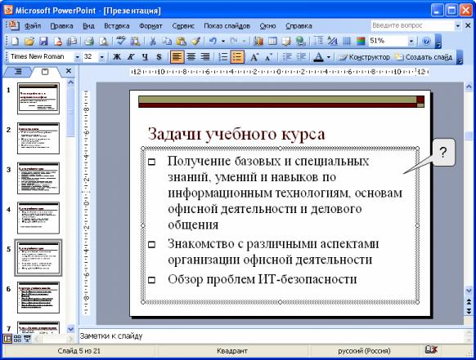The height and width of the screenshot is (360, 476).
Task: Open the Правка menu
Action: 61,26
